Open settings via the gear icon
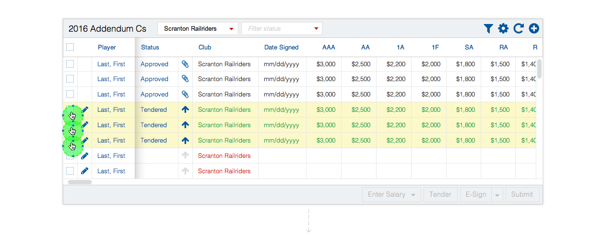 pyautogui.click(x=503, y=29)
